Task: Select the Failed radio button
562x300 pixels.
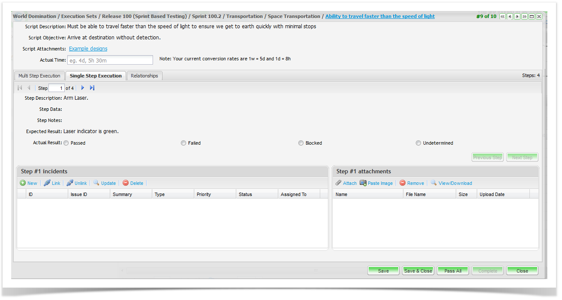Action: [183, 143]
